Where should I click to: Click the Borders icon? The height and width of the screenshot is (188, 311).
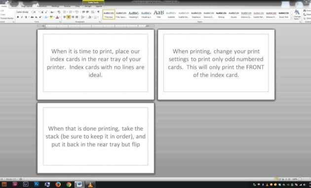tap(95, 17)
